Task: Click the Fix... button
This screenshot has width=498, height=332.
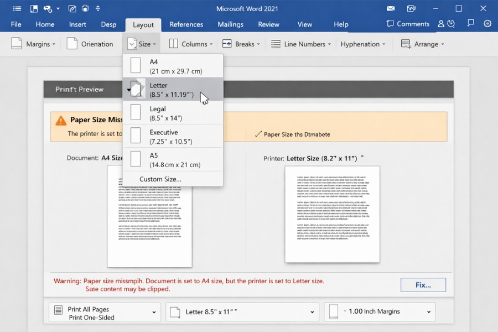Action: click(423, 285)
